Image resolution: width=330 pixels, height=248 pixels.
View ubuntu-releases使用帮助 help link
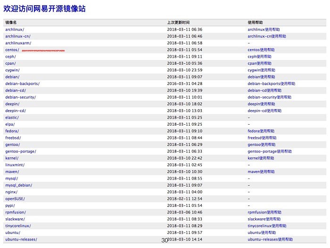pyautogui.click(x=270, y=239)
